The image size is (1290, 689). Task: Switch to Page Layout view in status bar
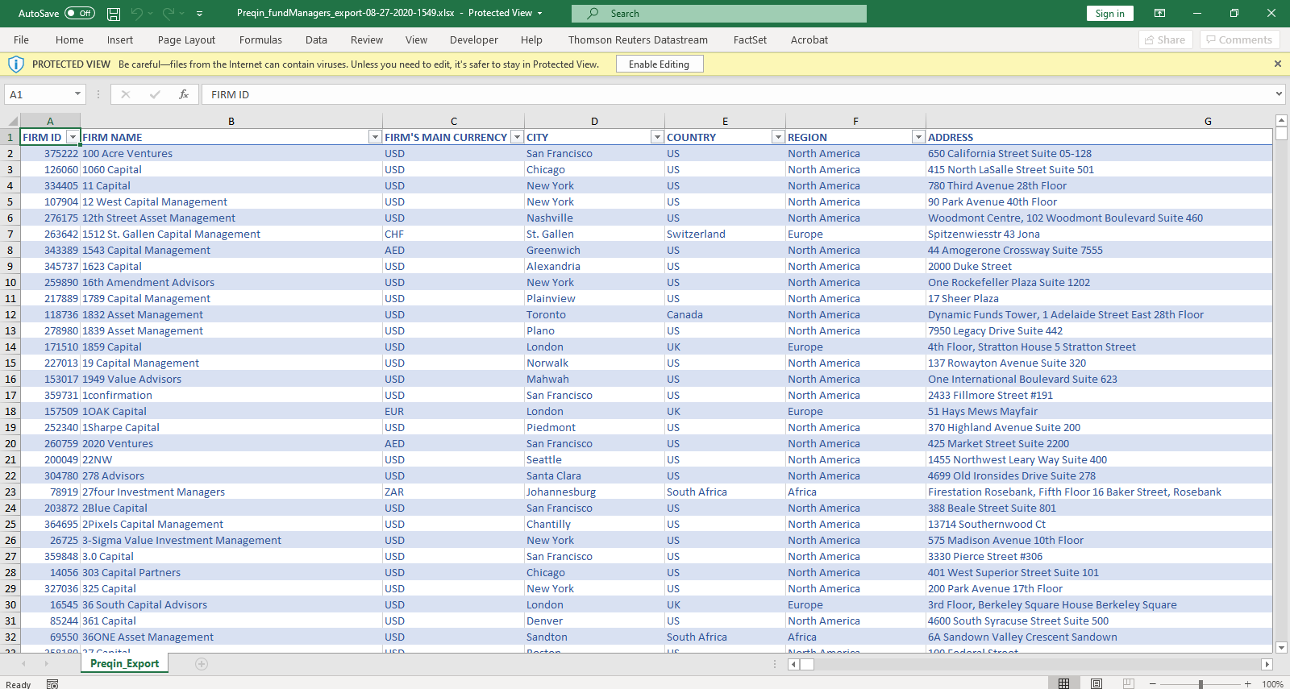(1096, 683)
